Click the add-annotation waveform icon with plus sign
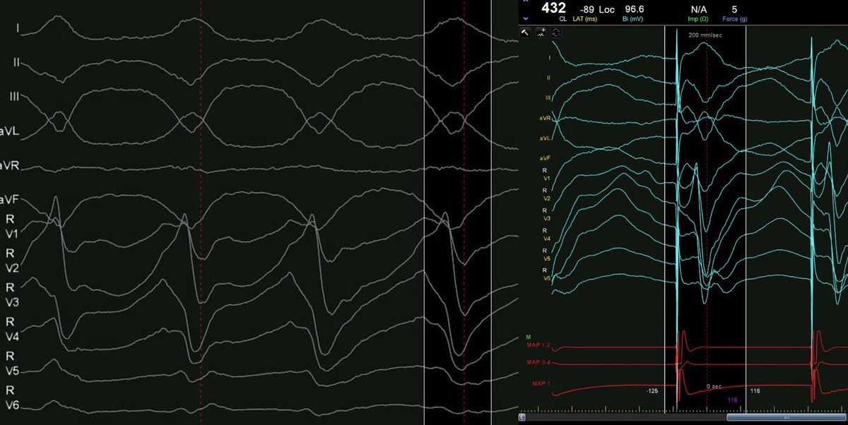 [x=541, y=32]
